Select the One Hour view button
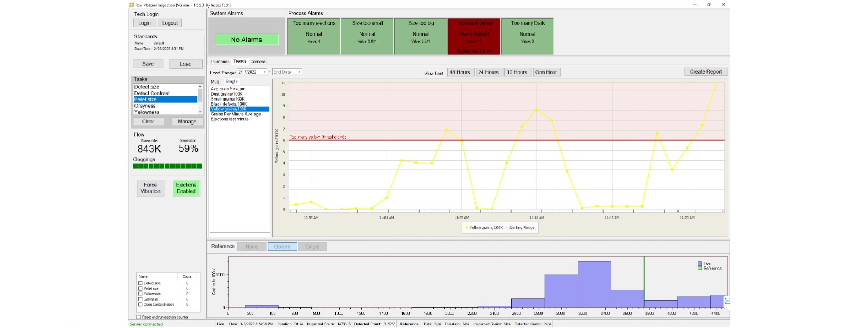Viewport: 845px width, 328px height. tap(546, 72)
